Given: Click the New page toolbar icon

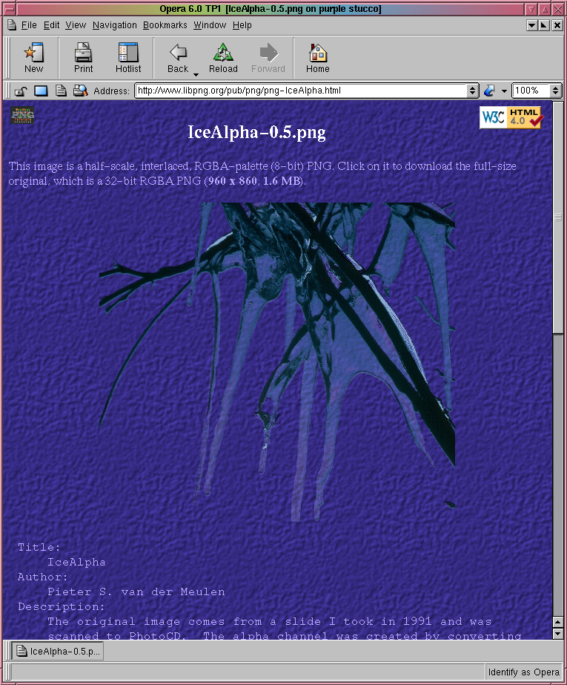Looking at the screenshot, I should [x=33, y=58].
